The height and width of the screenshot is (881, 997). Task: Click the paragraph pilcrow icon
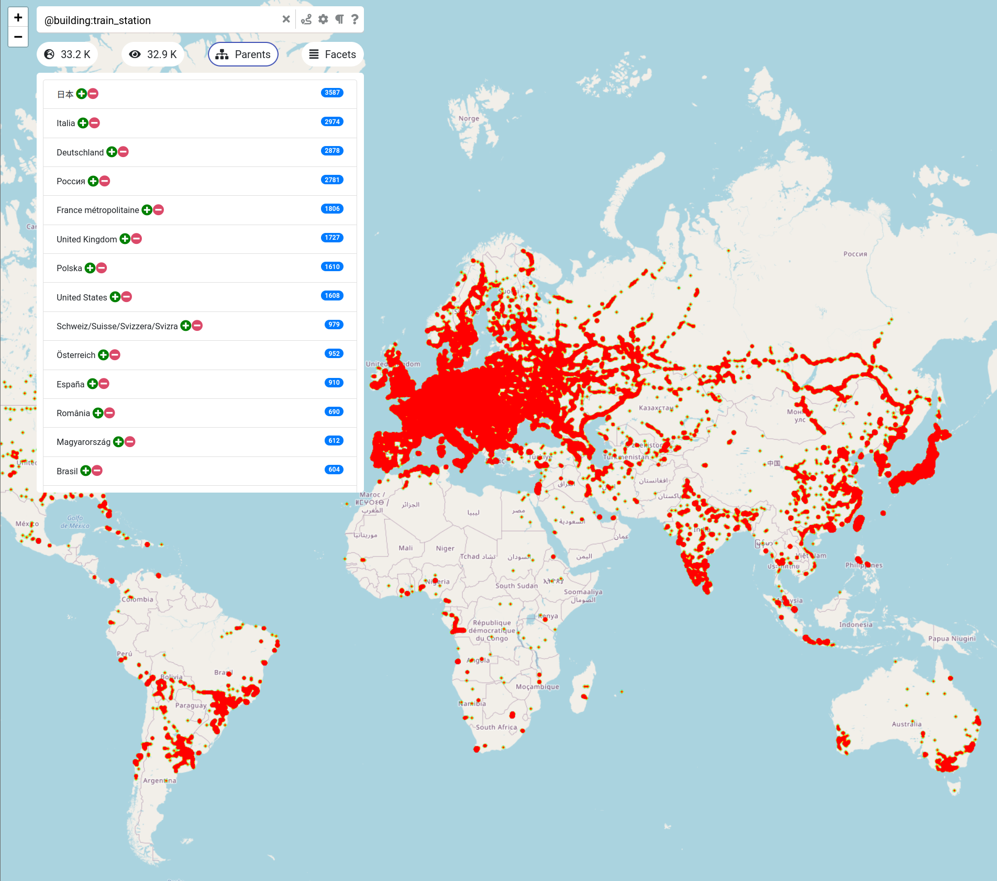pos(339,19)
